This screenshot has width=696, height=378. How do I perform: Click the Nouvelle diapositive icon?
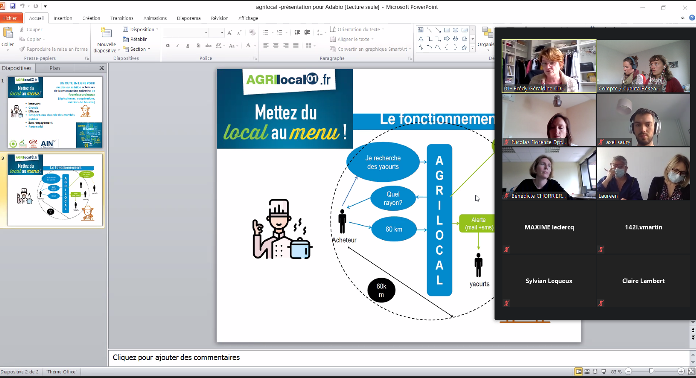click(107, 34)
